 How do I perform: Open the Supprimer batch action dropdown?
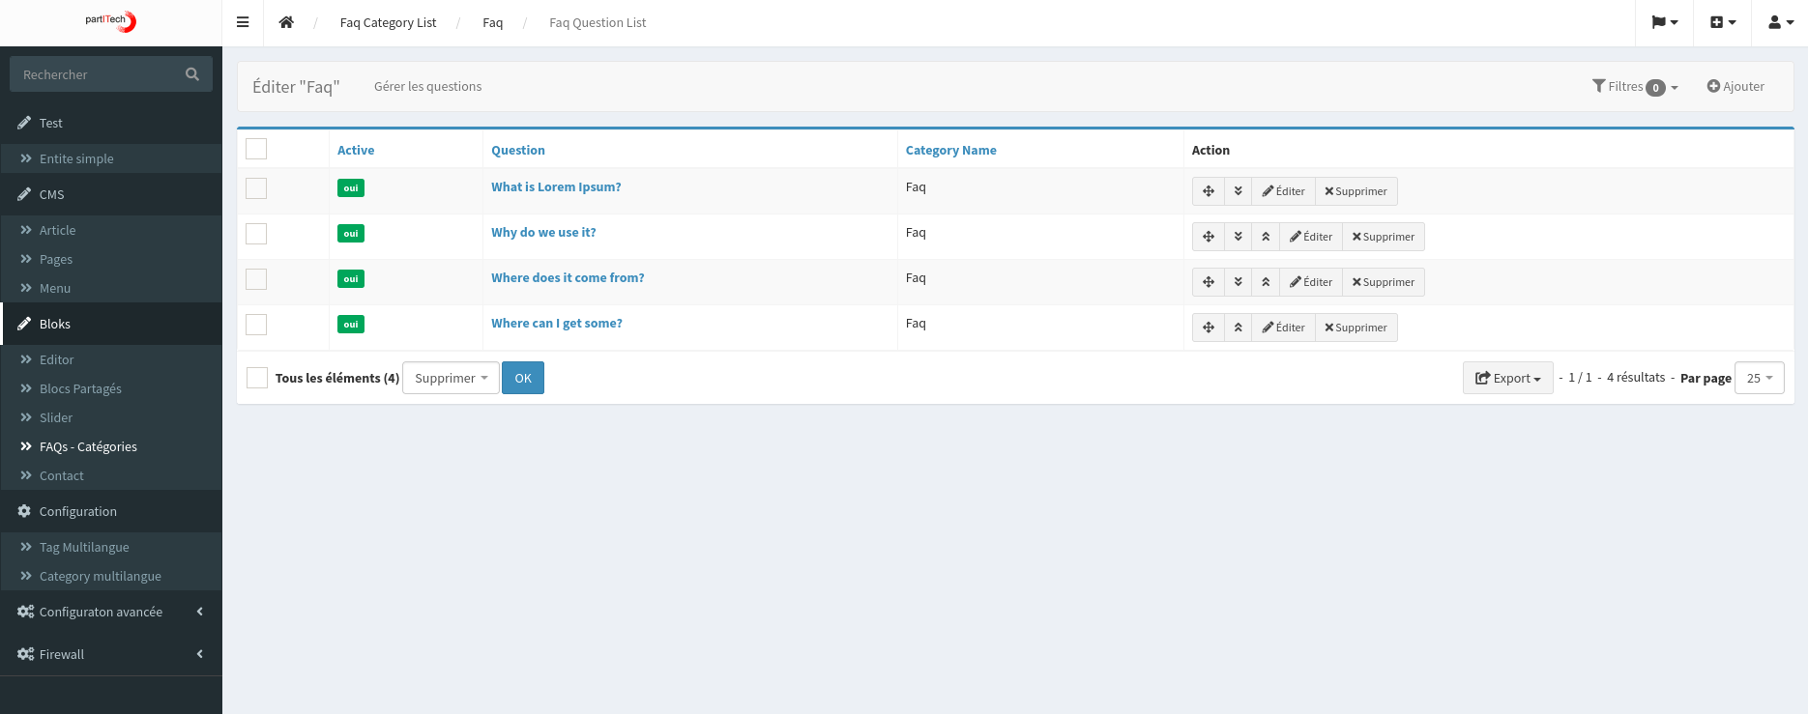click(451, 378)
